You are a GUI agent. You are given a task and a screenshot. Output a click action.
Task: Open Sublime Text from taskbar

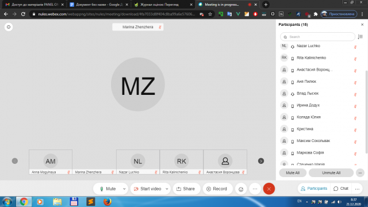click(91, 202)
